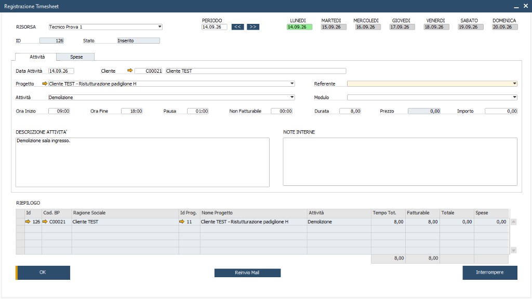Edit the Ora Fine field
532x299 pixels.
click(x=131, y=111)
